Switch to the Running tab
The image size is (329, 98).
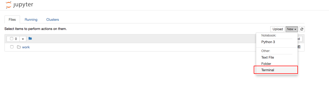coord(31,19)
